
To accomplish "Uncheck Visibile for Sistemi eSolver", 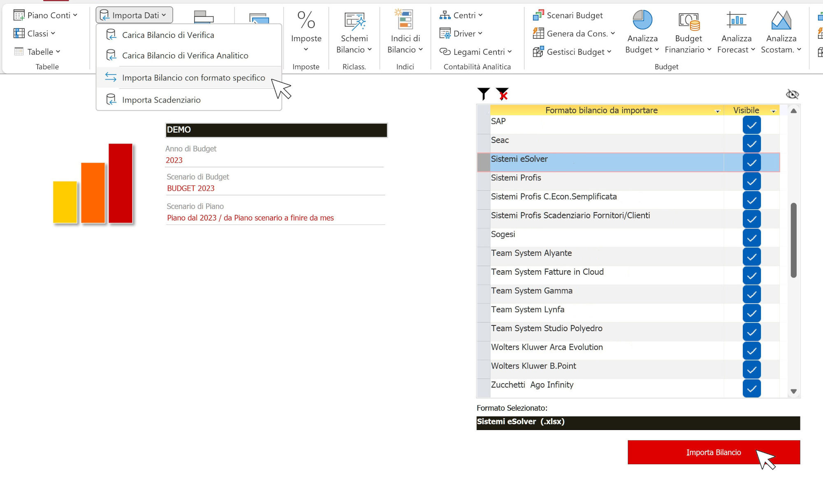I will (x=751, y=162).
